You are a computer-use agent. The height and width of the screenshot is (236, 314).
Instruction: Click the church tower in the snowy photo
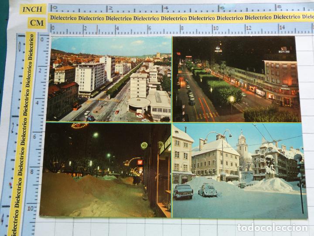pyautogui.click(x=242, y=146)
